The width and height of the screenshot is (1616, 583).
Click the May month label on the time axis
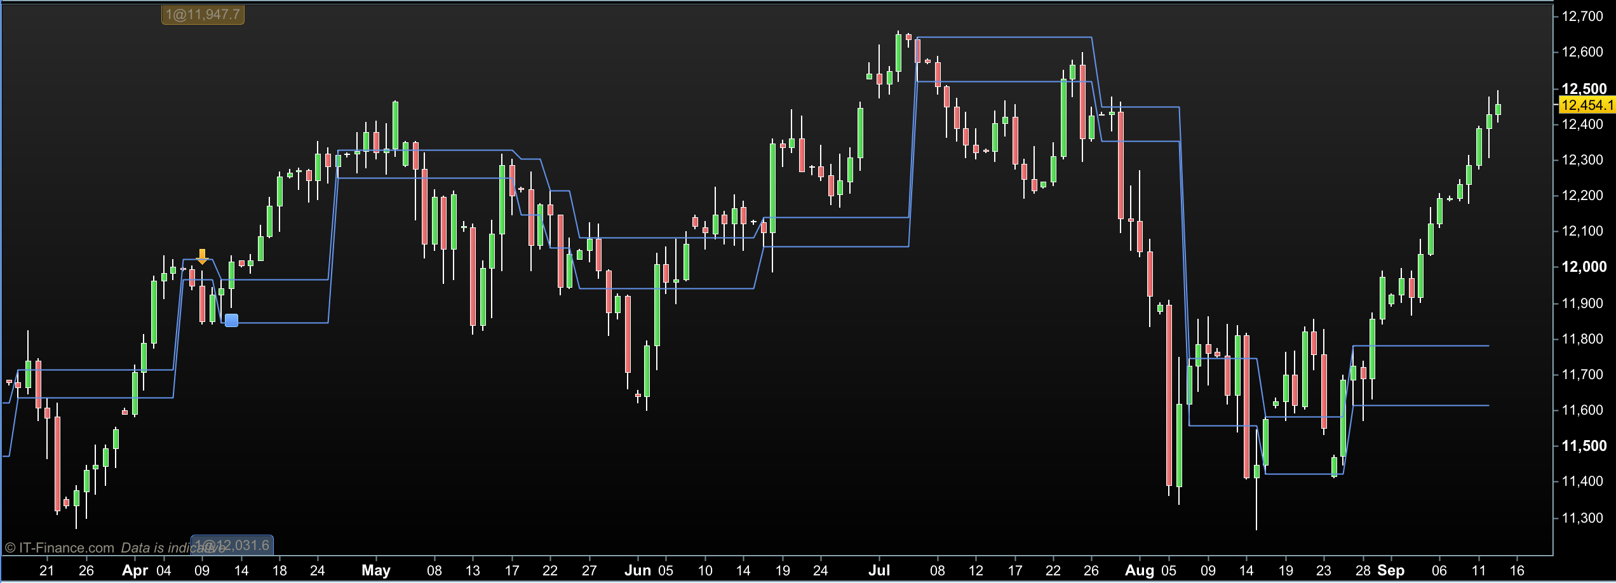point(376,570)
